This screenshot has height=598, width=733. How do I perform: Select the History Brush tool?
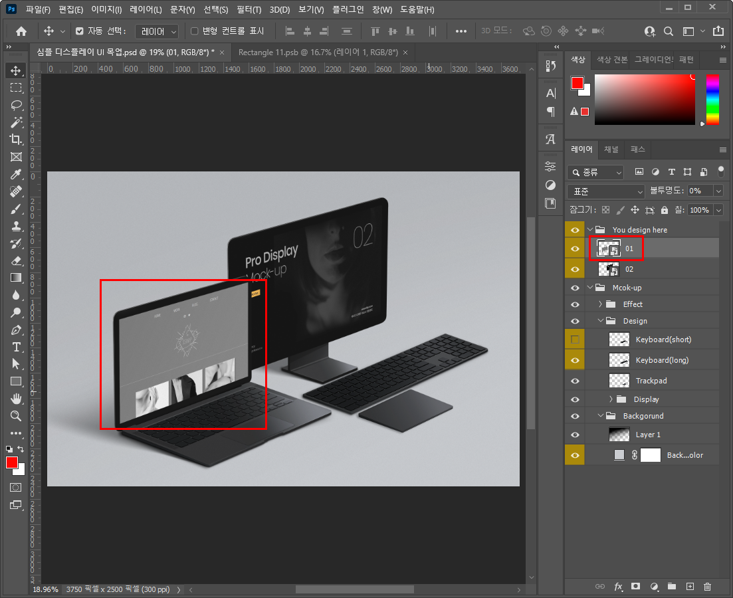[x=16, y=244]
